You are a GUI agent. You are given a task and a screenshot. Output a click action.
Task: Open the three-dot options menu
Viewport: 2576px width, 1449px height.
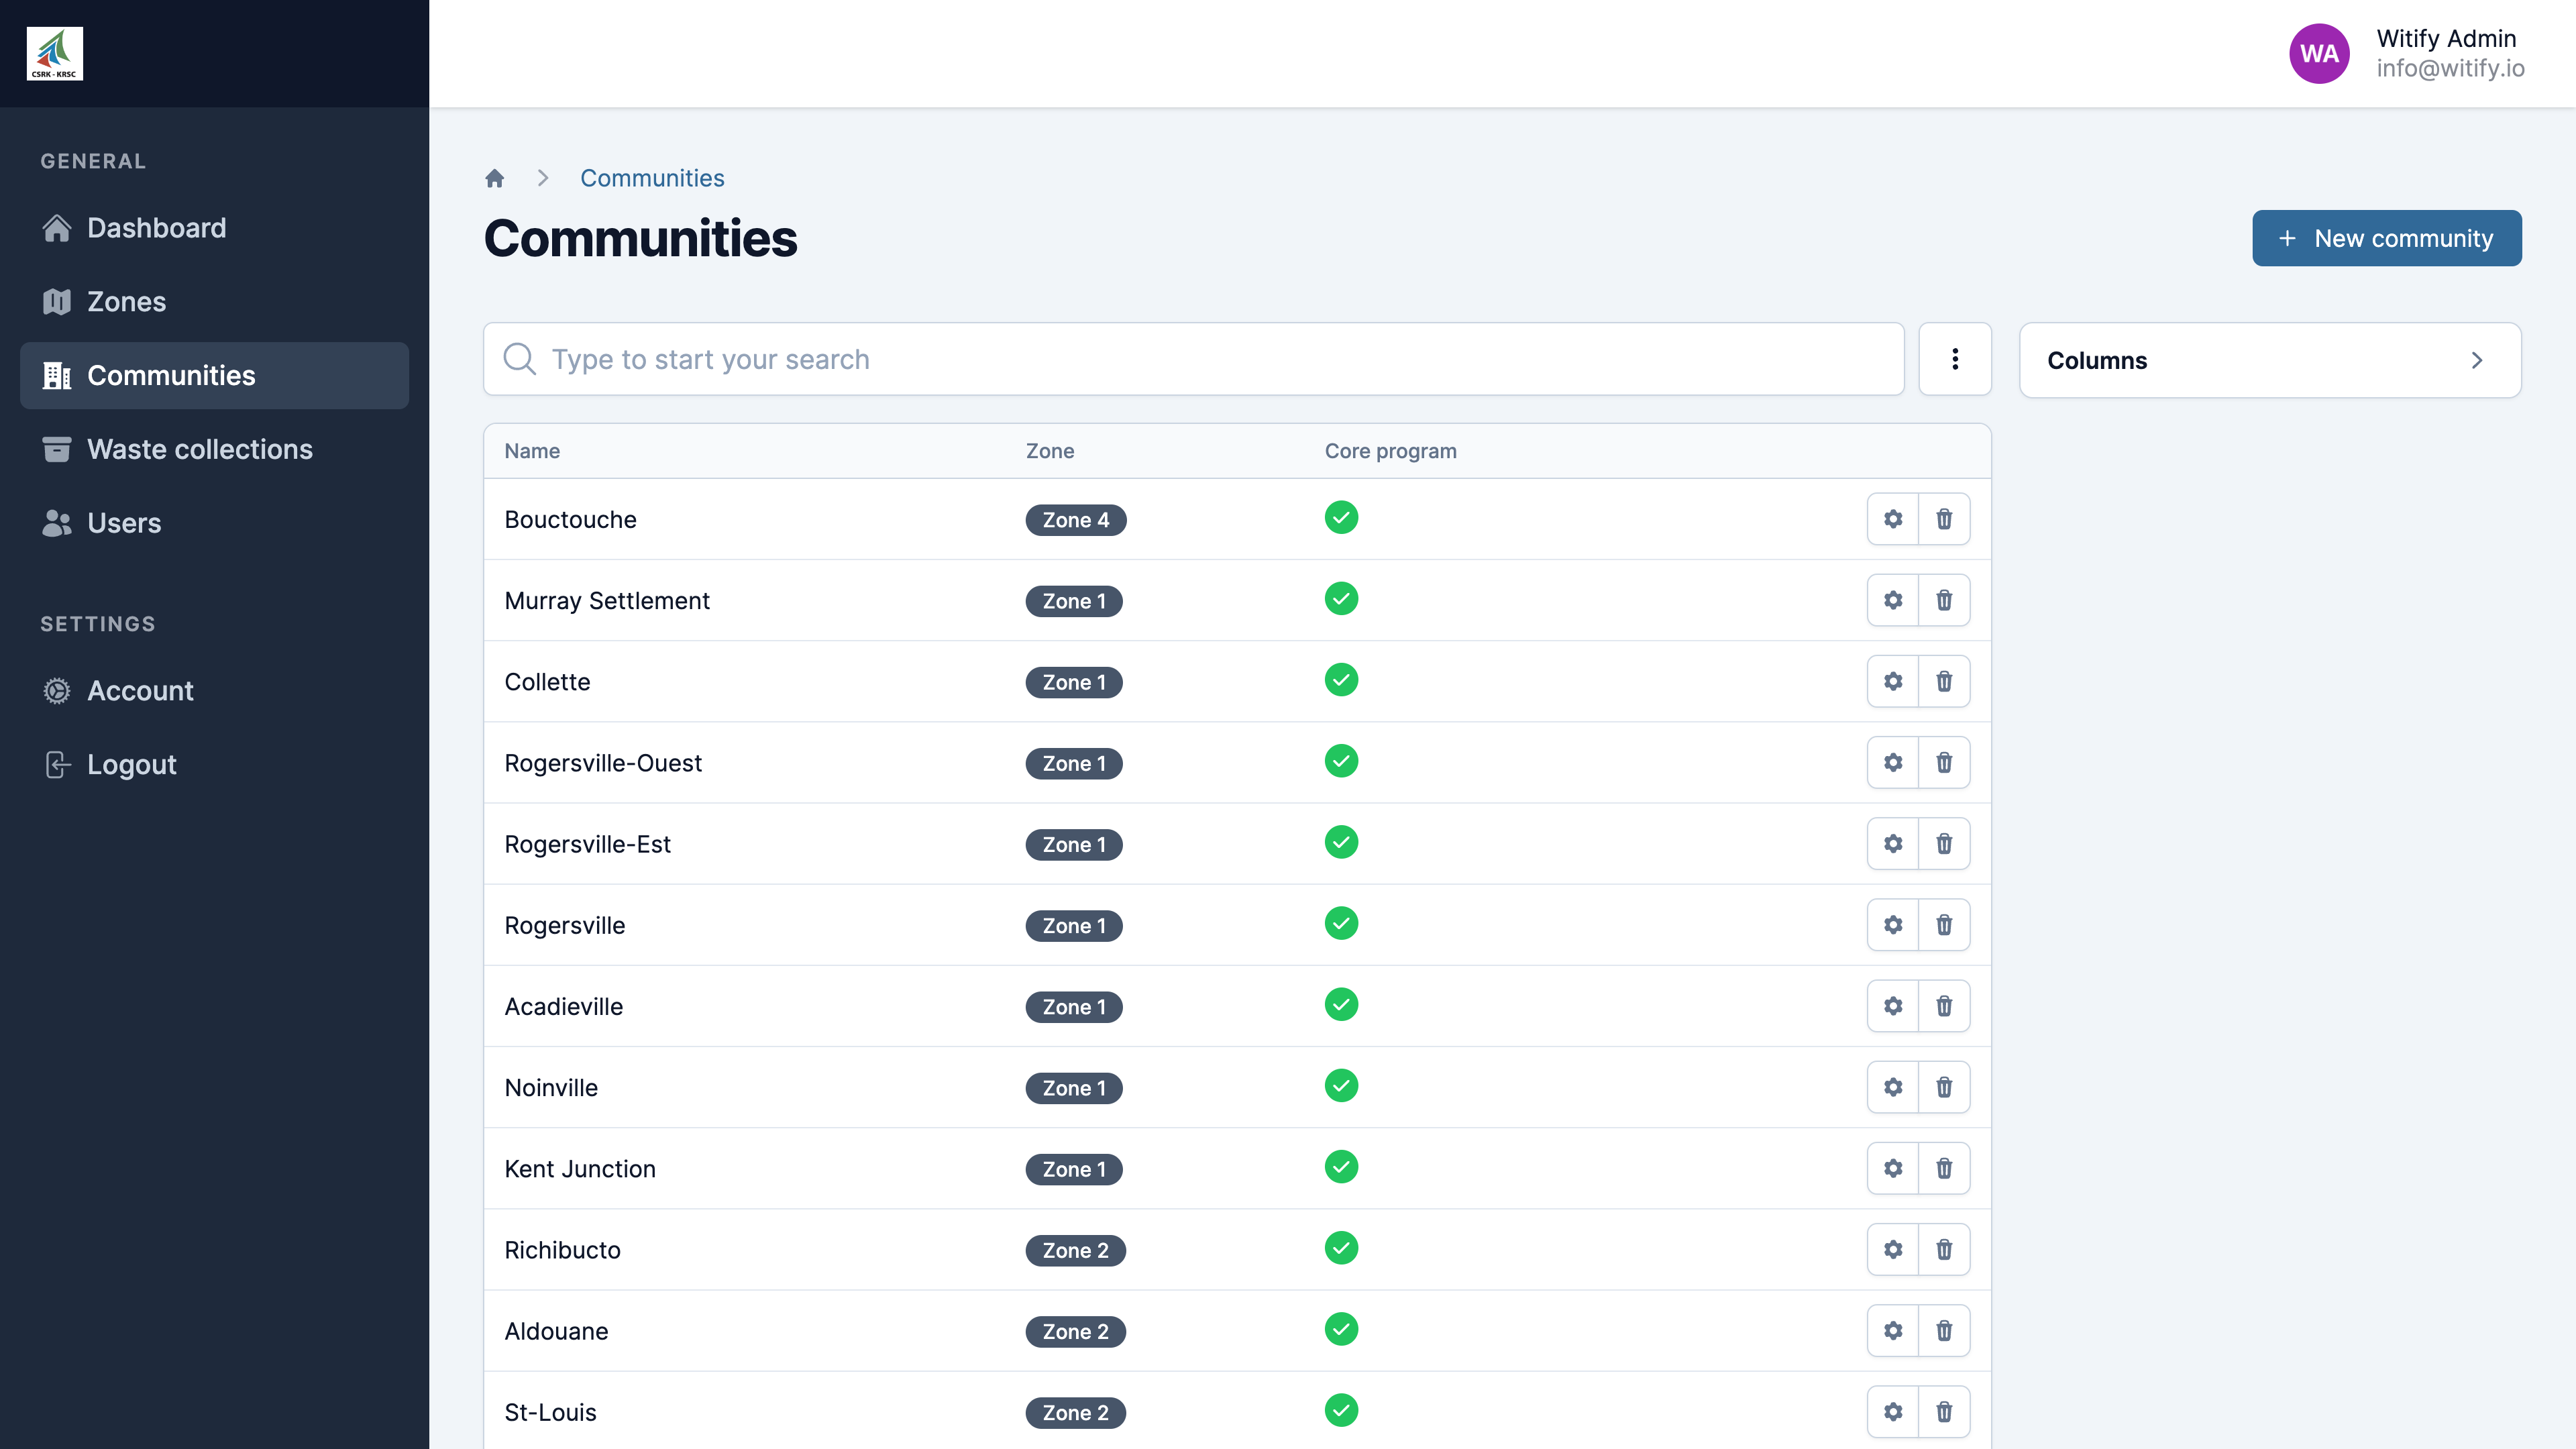click(1954, 359)
